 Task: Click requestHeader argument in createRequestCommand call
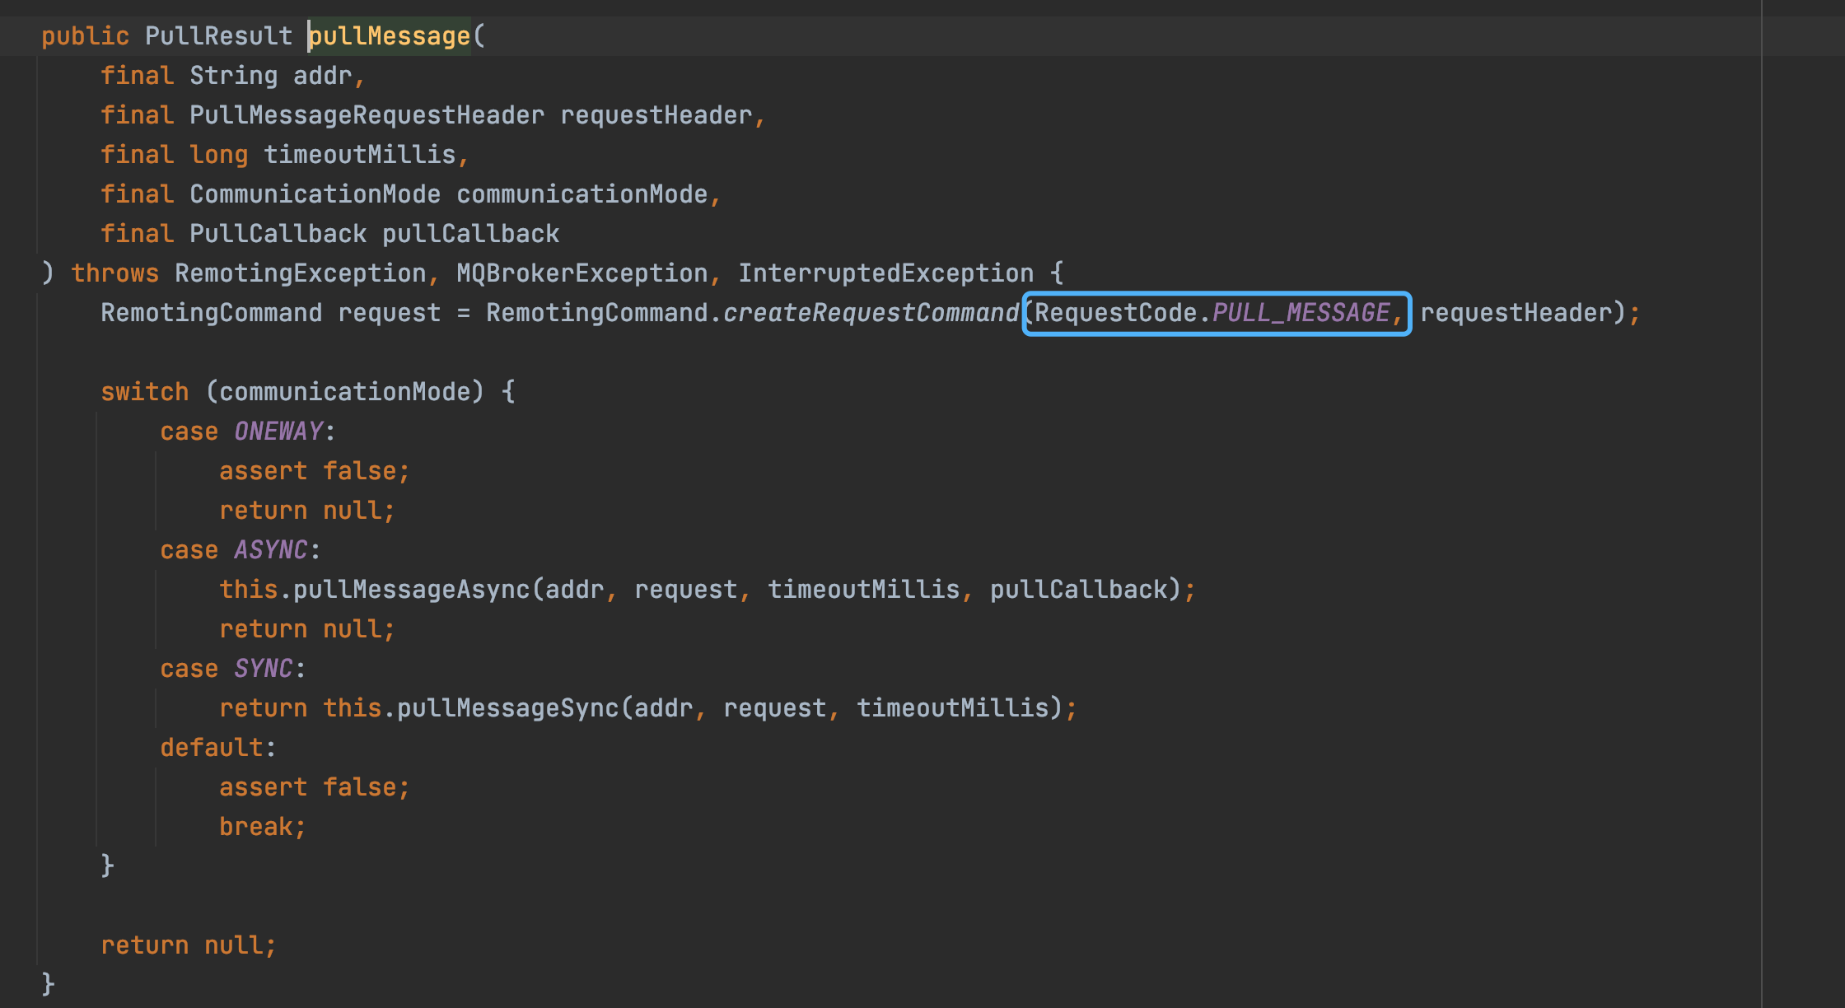click(x=1516, y=313)
